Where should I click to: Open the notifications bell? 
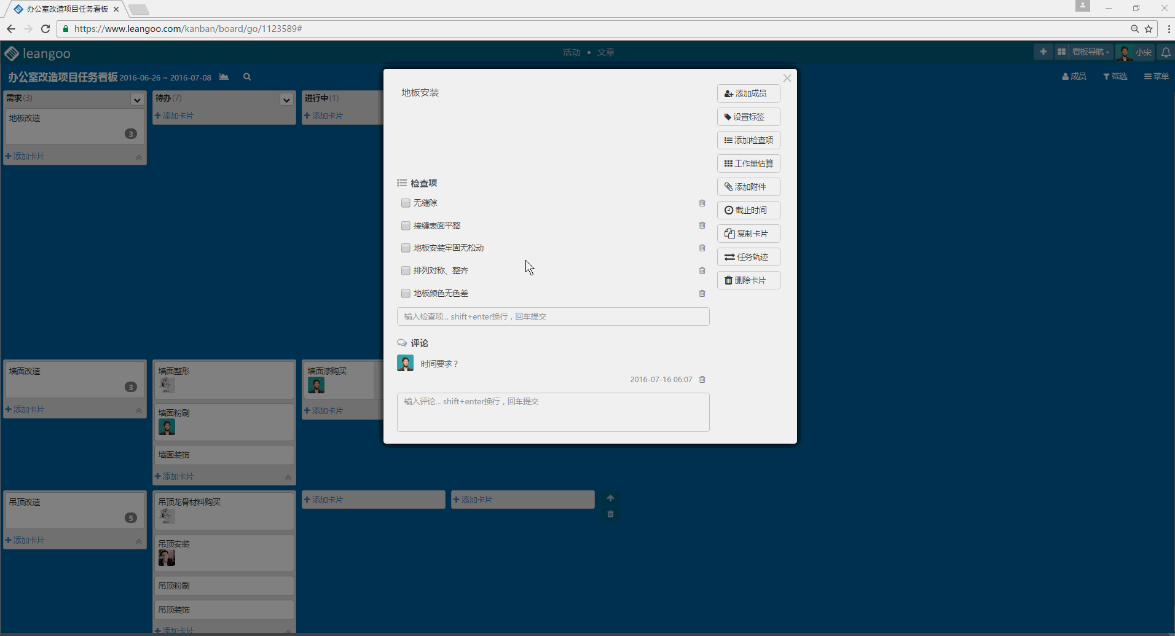point(1165,52)
